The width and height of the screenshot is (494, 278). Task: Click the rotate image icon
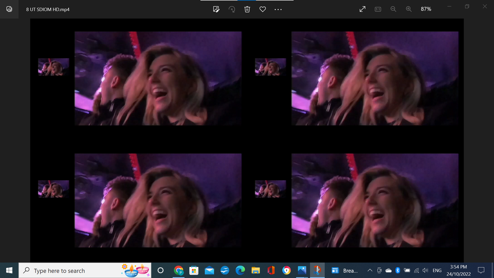(x=232, y=9)
